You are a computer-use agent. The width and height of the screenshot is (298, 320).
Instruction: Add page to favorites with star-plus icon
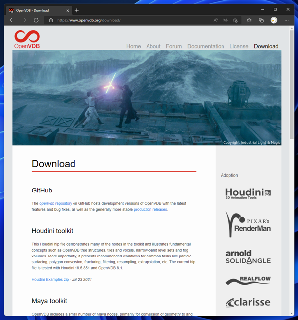pos(235,20)
